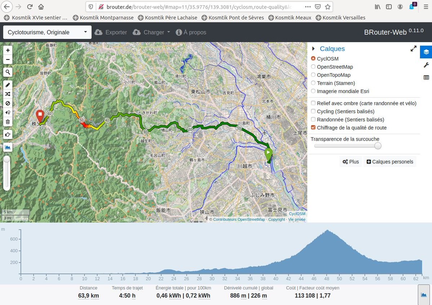Enable Cycling (Sentiers balisés) overlay
The image size is (432, 305).
(x=313, y=111)
